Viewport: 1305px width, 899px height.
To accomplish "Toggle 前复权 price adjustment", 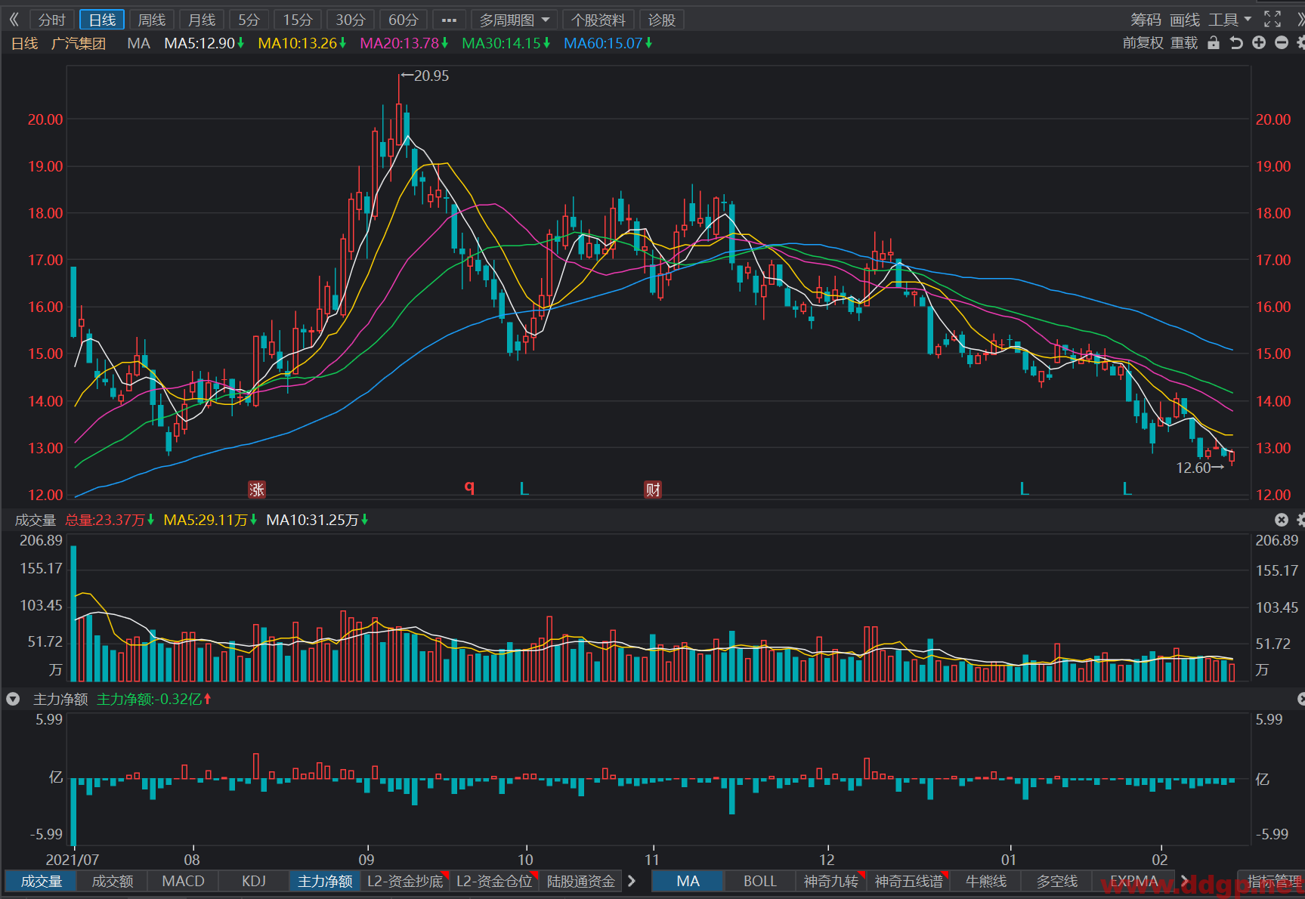I will 1143,43.
